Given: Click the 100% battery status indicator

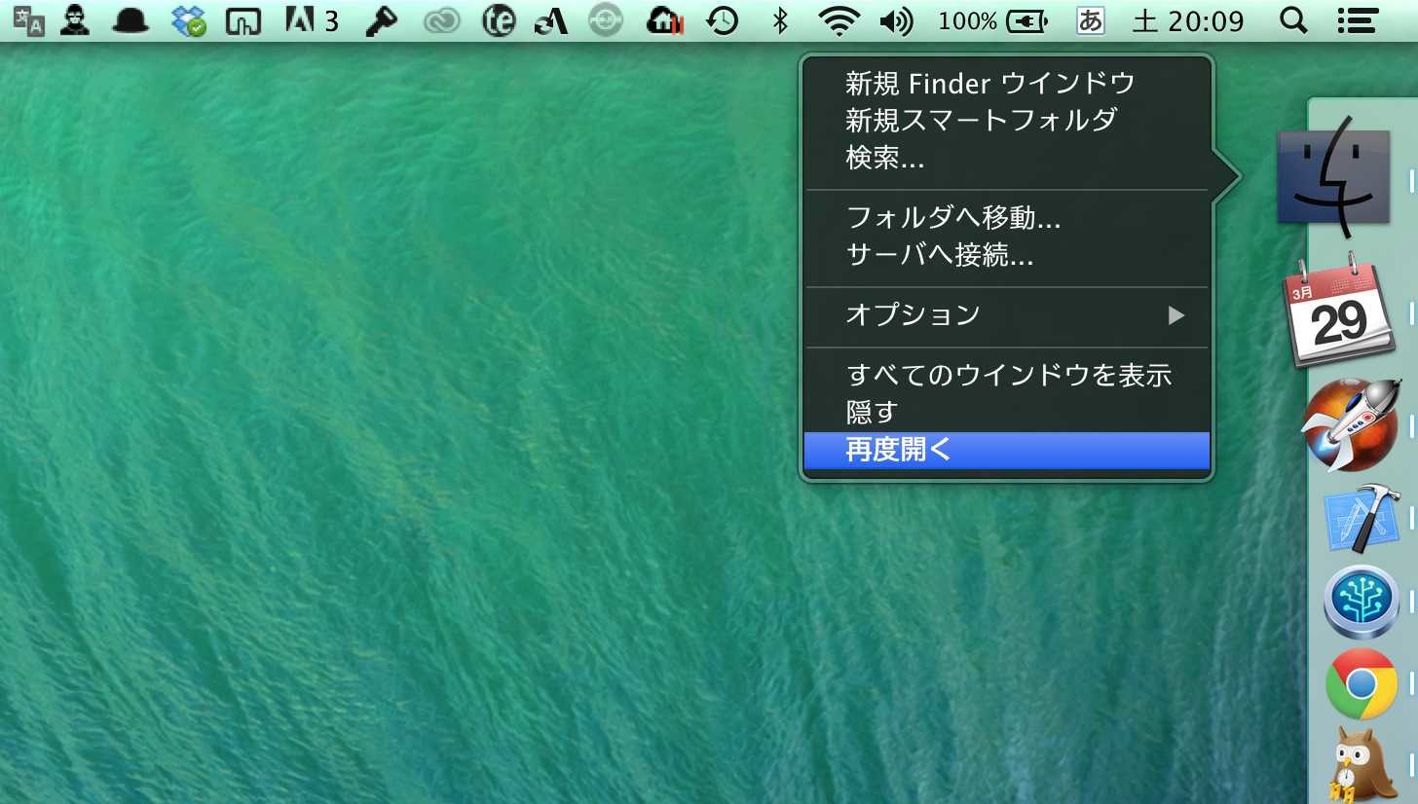Looking at the screenshot, I should pos(993,20).
